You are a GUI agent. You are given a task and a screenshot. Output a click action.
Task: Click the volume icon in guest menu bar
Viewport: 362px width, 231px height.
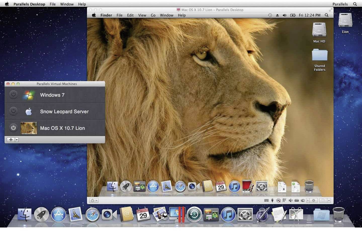[x=285, y=15]
